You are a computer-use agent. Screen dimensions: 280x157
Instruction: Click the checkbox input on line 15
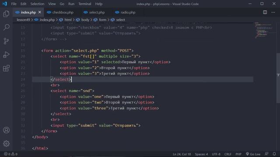[131, 27]
